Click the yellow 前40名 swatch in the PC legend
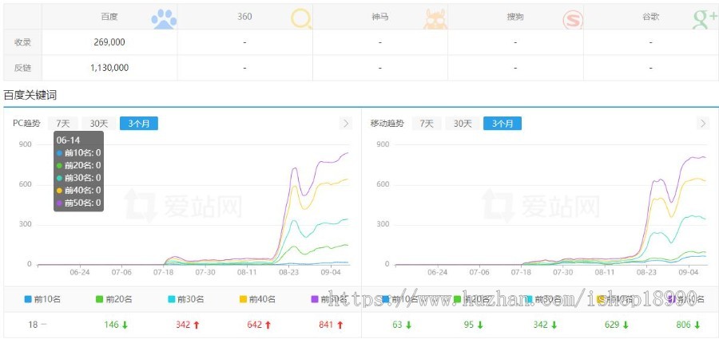Image resolution: width=719 pixels, height=339 pixels. [243, 300]
